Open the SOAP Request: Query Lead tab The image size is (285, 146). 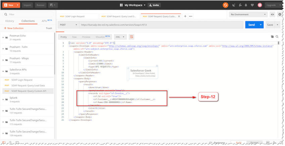click(x=119, y=16)
